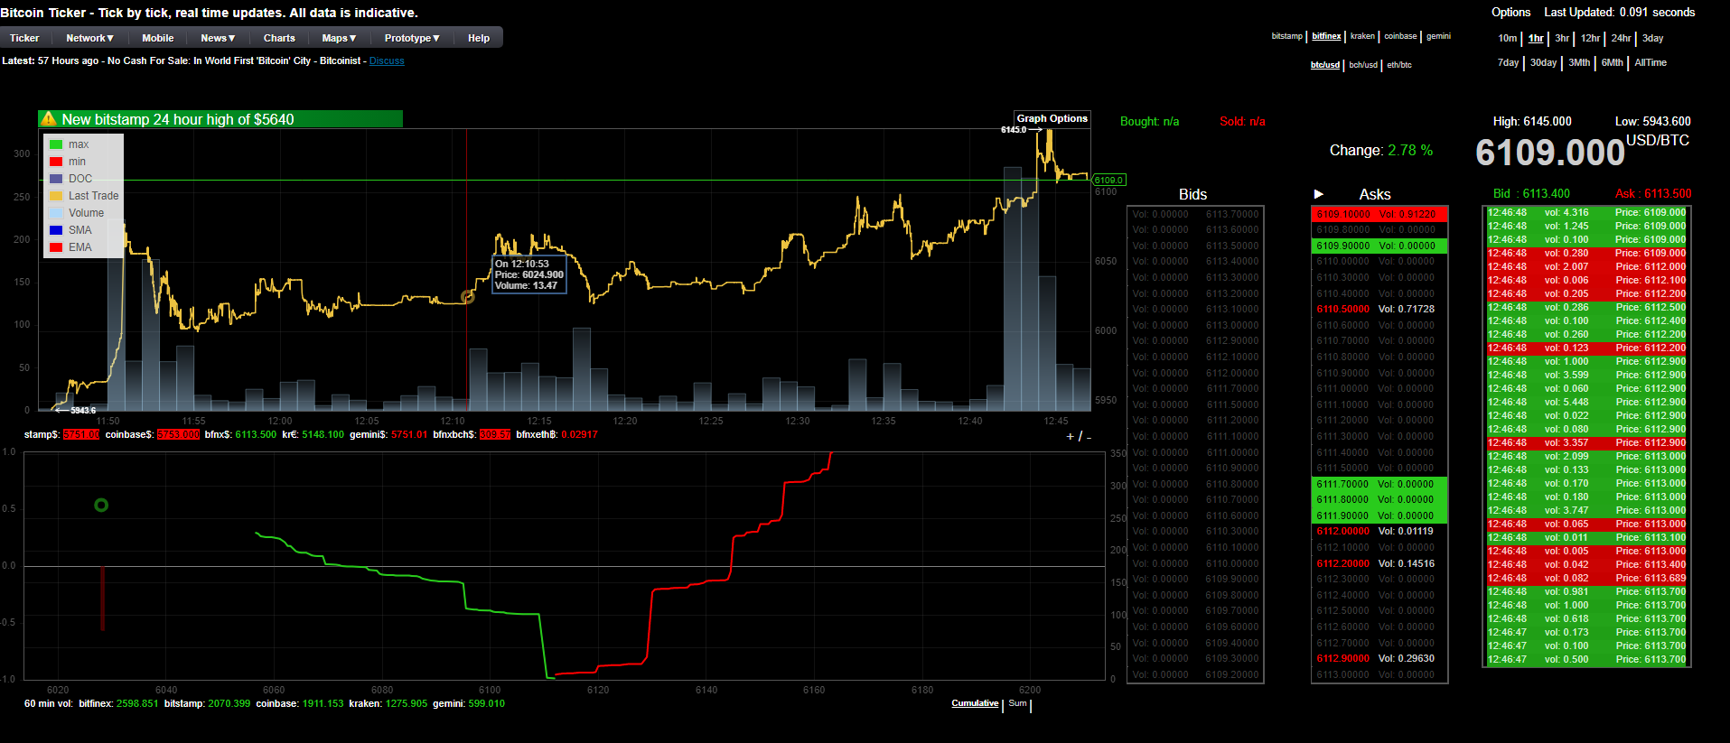Toggle the Volume legend entry
Screen dimensions: 1730x743
pyautogui.click(x=77, y=213)
